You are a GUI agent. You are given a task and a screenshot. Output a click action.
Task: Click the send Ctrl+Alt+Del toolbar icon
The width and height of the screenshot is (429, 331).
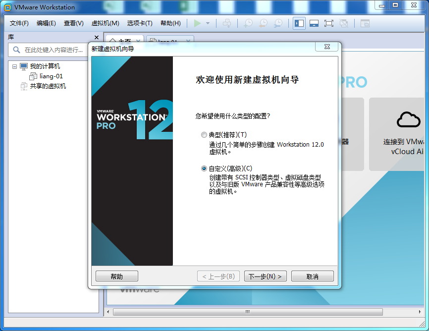click(x=227, y=23)
